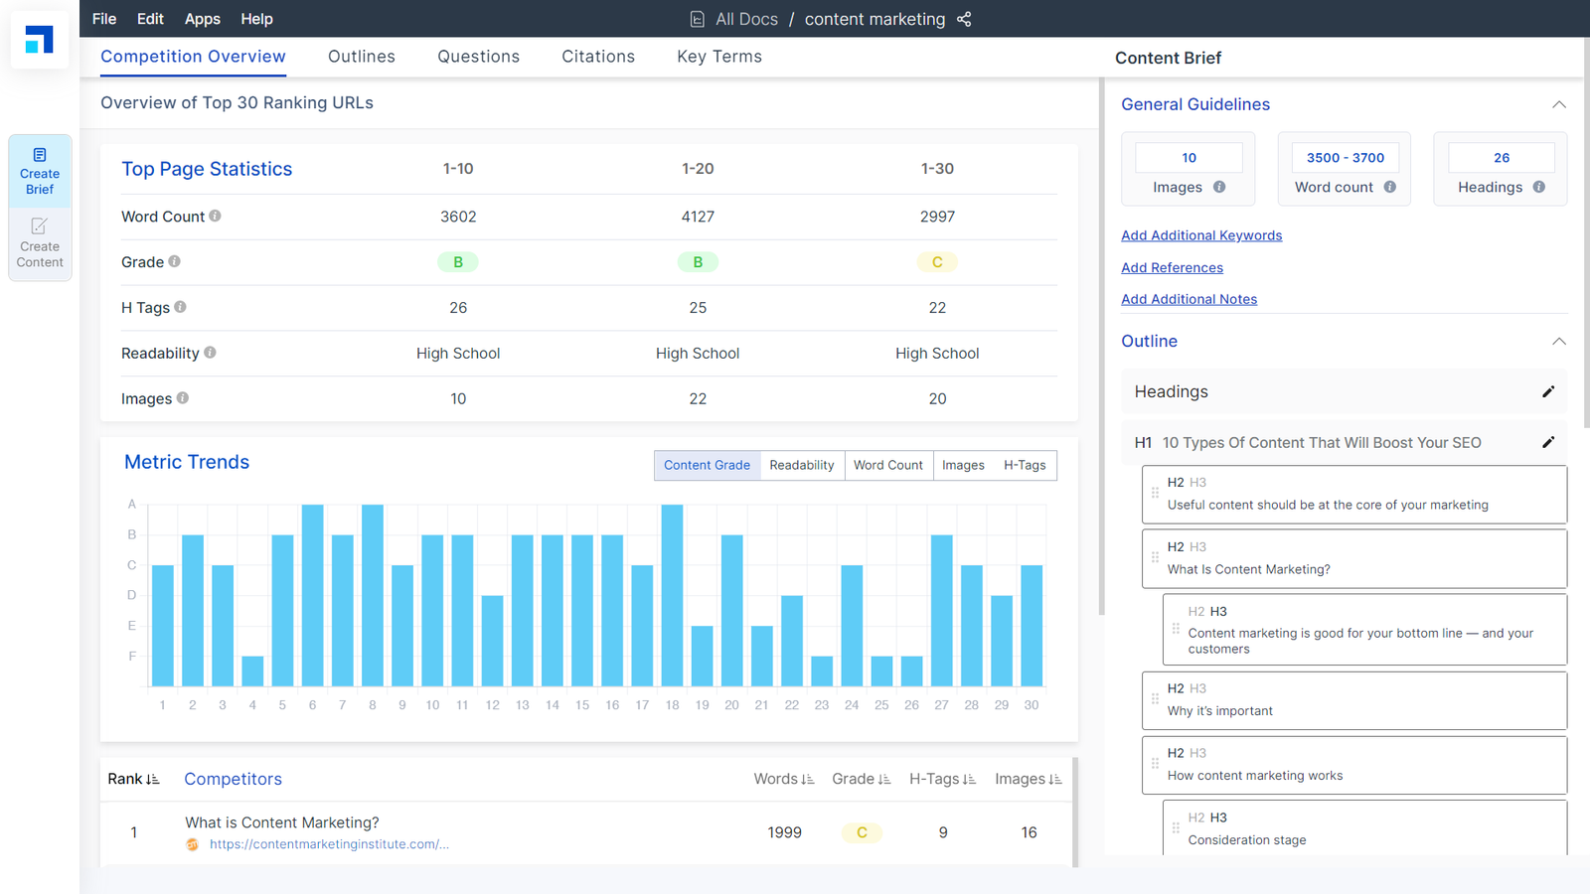This screenshot has width=1590, height=894.
Task: Click the Word count 3500 - 3700 field
Action: click(x=1345, y=158)
